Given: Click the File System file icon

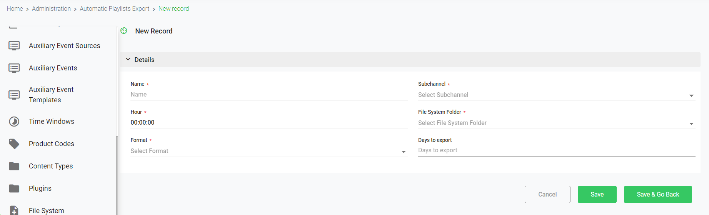Looking at the screenshot, I should [14, 210].
